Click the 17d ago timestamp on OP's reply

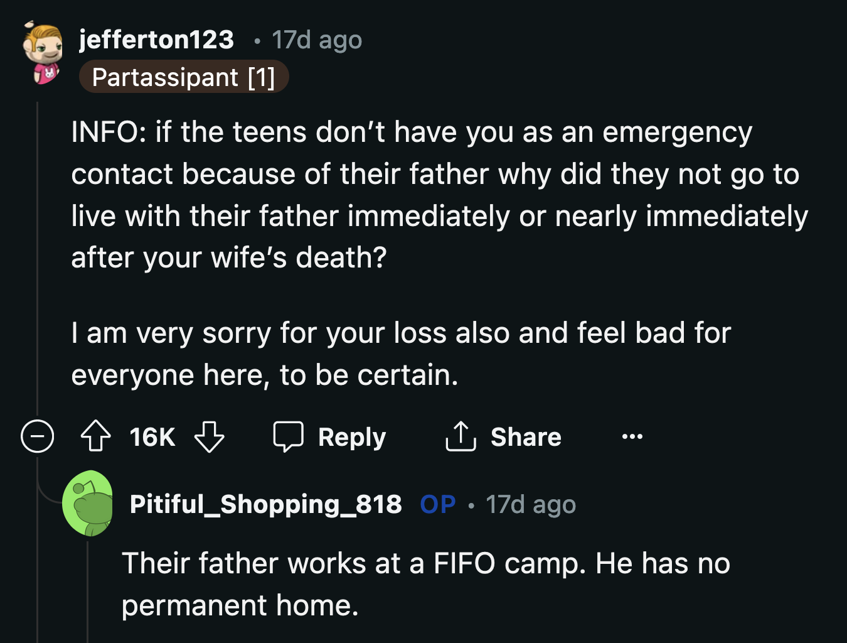(531, 504)
